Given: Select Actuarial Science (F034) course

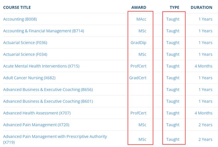Looking at the screenshot, I should coord(25,54).
